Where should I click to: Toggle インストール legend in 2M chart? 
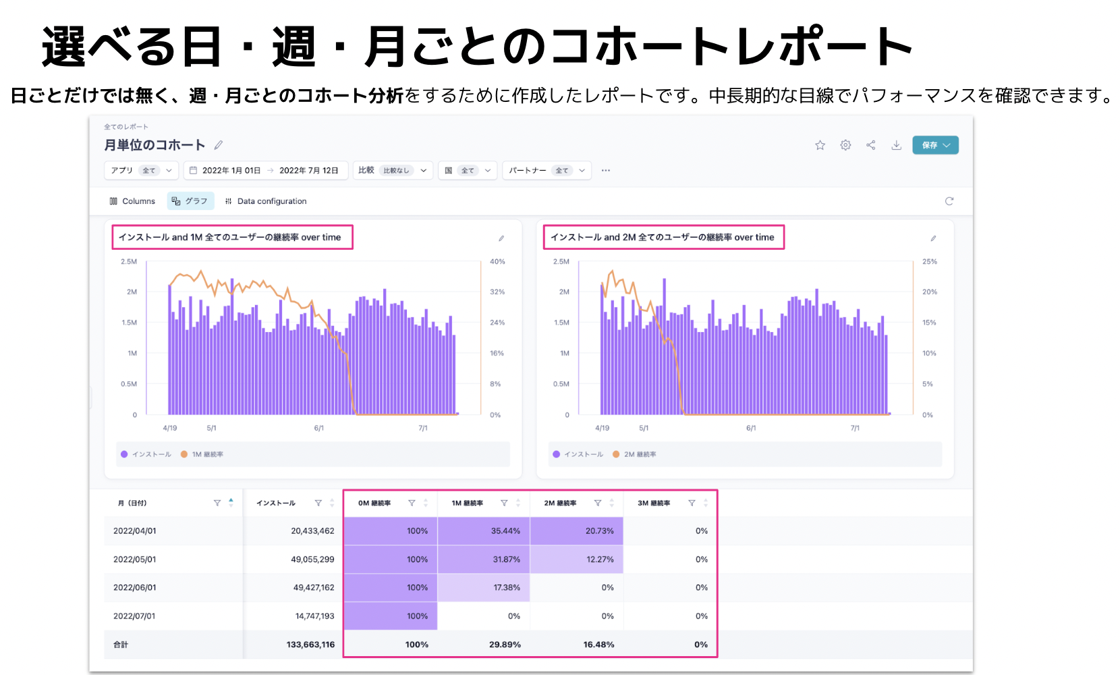click(578, 454)
